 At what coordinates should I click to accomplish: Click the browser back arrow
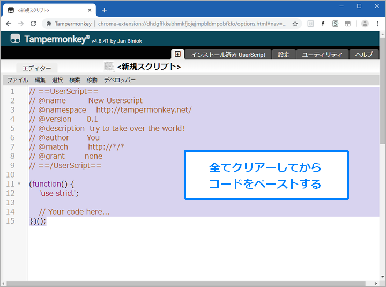[9, 24]
